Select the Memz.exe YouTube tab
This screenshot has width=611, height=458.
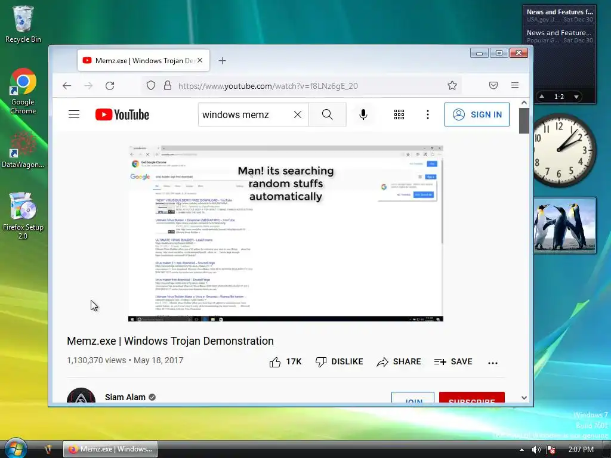[x=143, y=60]
